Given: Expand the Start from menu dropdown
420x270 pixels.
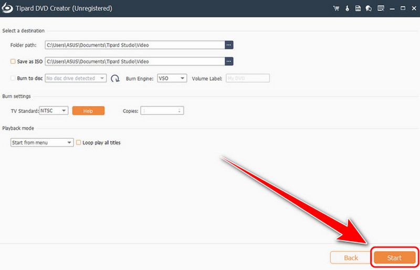Looking at the screenshot, I should coord(42,142).
